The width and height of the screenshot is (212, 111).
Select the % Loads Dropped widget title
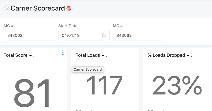pos(170,55)
